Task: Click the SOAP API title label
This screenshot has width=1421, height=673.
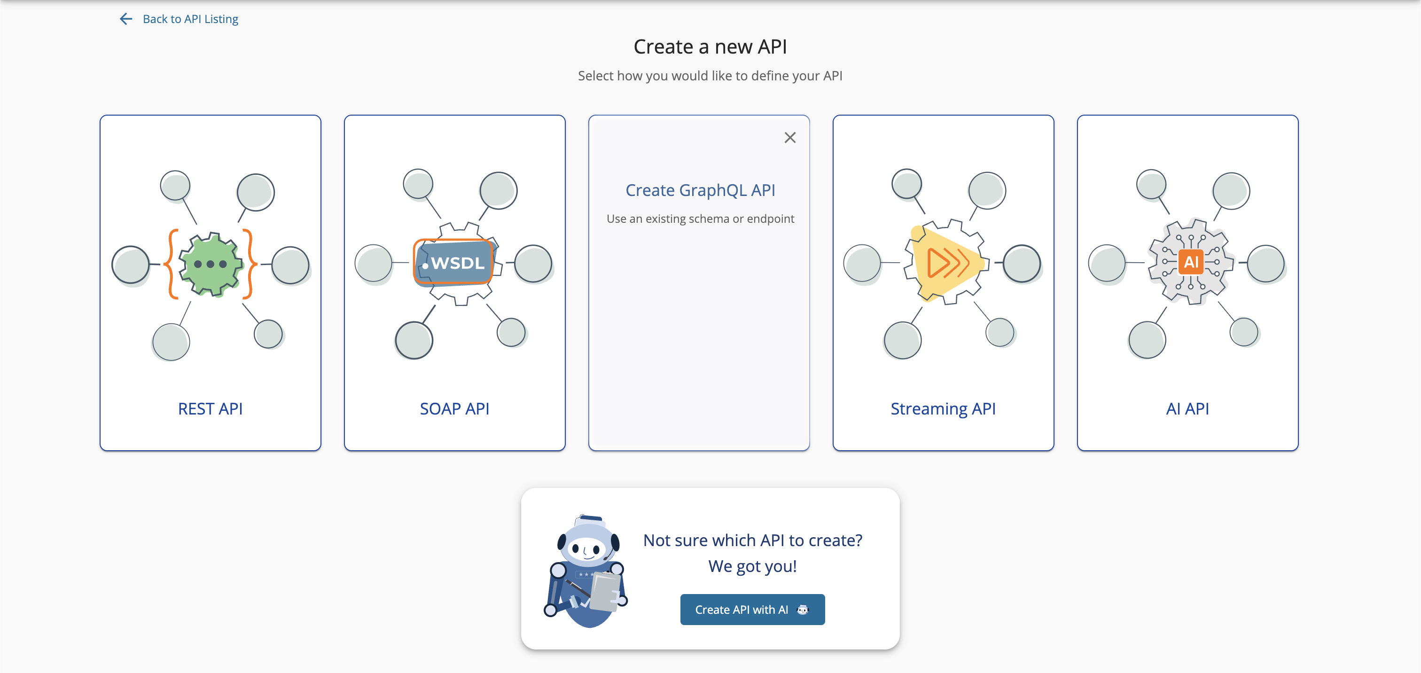Action: 454,408
